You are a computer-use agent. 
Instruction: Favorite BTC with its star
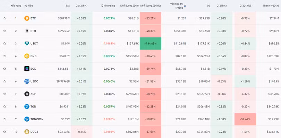coord(5,18)
